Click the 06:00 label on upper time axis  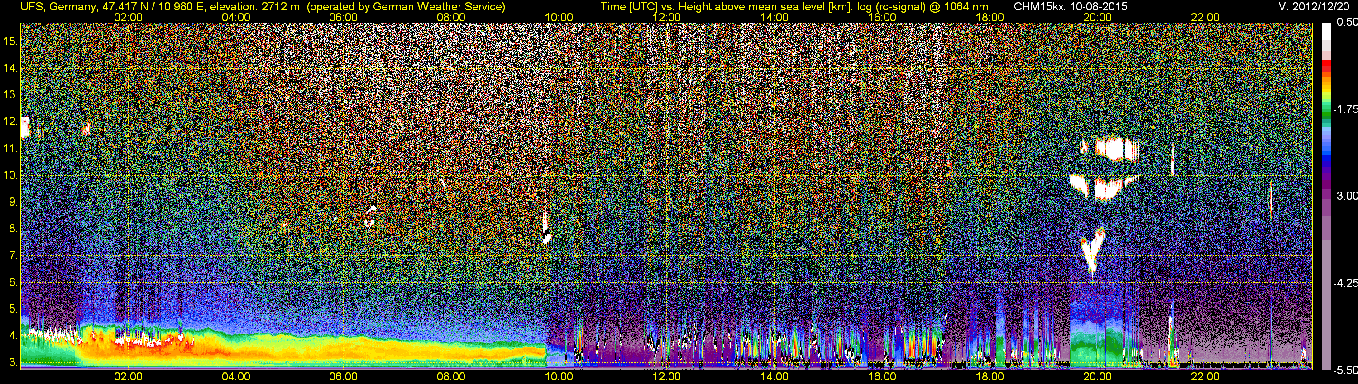click(x=343, y=17)
